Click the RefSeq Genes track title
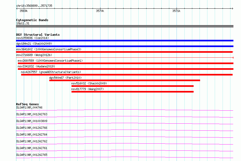 [27, 104]
